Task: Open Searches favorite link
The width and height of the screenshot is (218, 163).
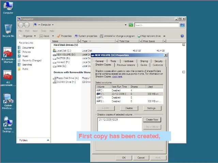Action: pos(25,65)
